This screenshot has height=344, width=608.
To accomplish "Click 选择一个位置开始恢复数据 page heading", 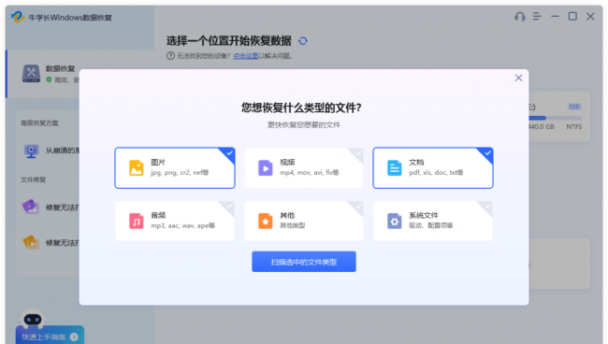I will tap(229, 41).
